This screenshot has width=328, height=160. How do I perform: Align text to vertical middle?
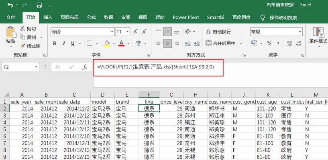[x=167, y=32]
